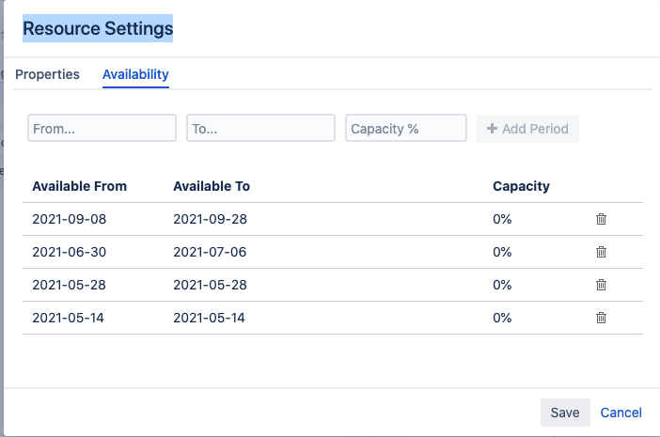Click the Available From column header
Image resolution: width=660 pixels, height=437 pixels.
[79, 186]
